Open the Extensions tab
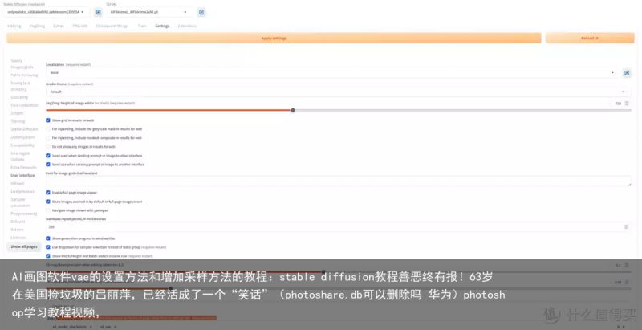The image size is (642, 330). tap(187, 26)
